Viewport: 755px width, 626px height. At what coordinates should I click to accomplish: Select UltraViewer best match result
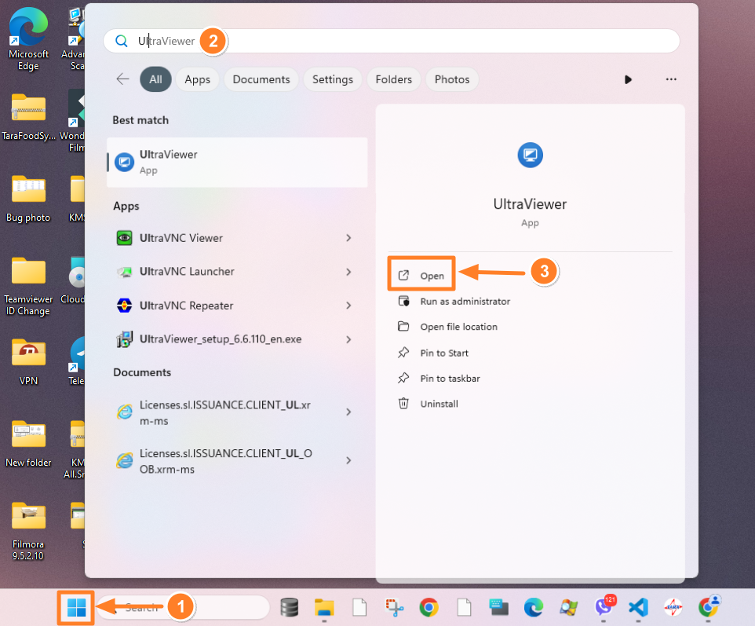pos(237,162)
